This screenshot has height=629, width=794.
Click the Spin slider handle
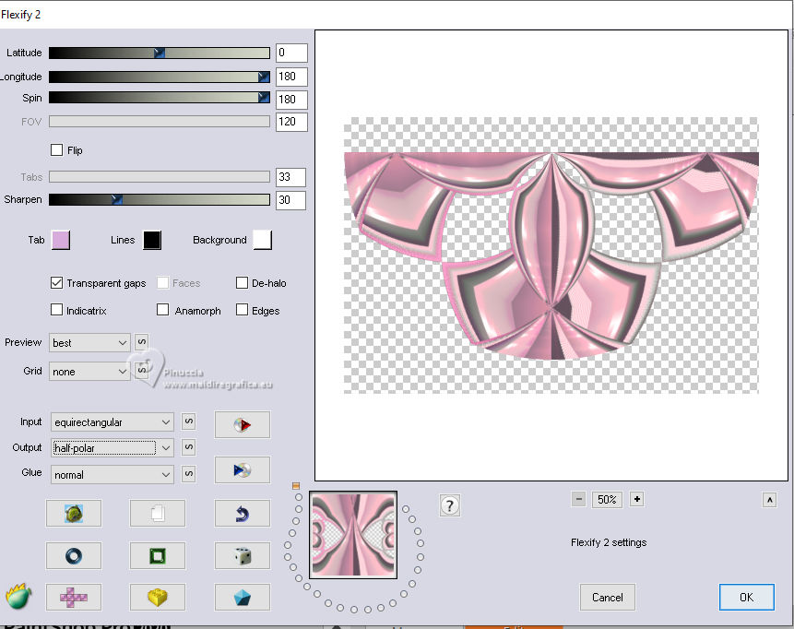coord(264,97)
